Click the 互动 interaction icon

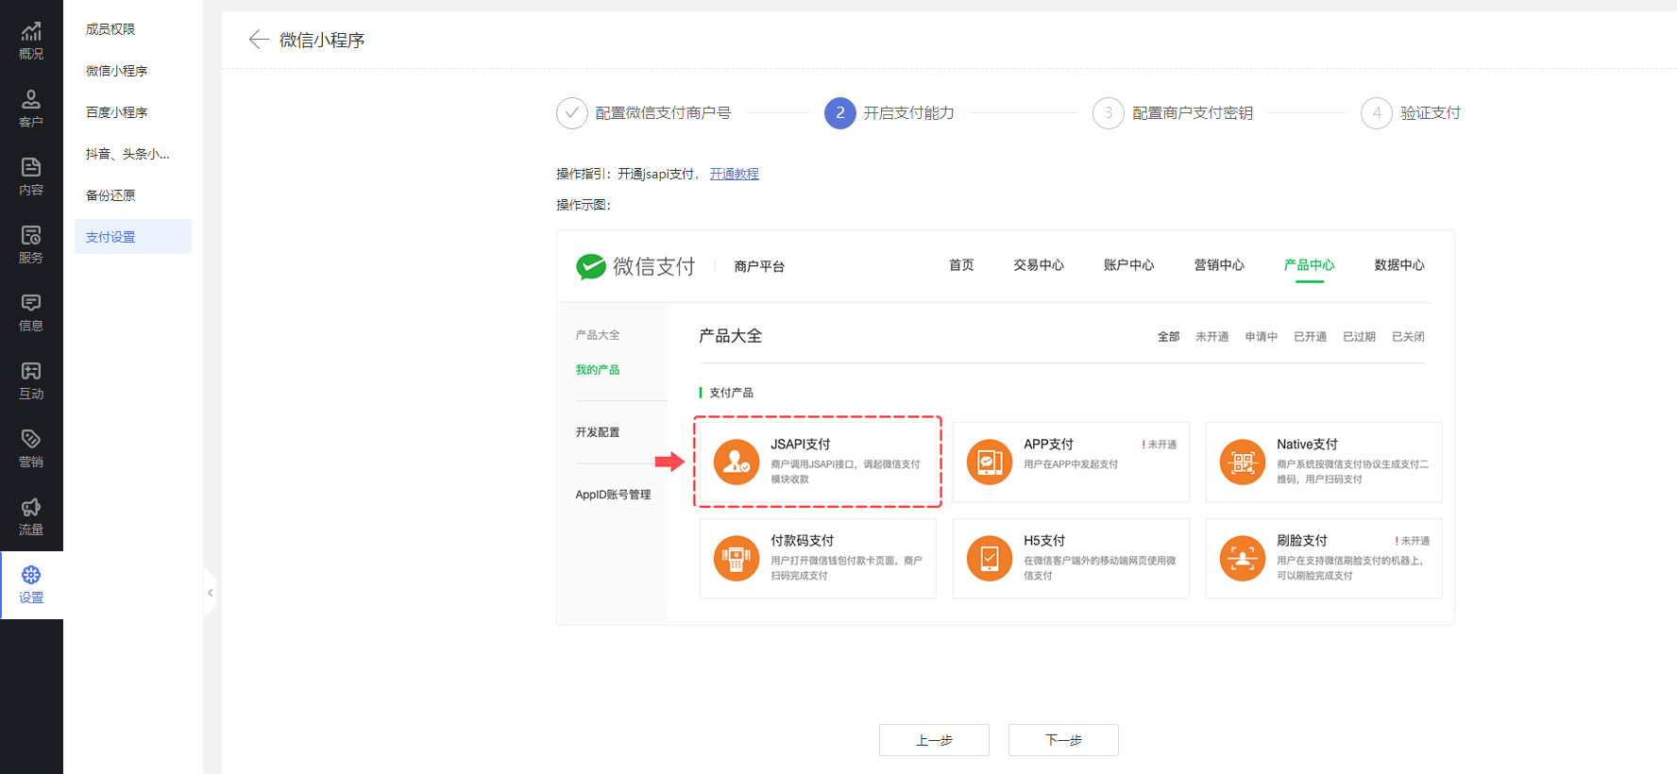pyautogui.click(x=31, y=381)
